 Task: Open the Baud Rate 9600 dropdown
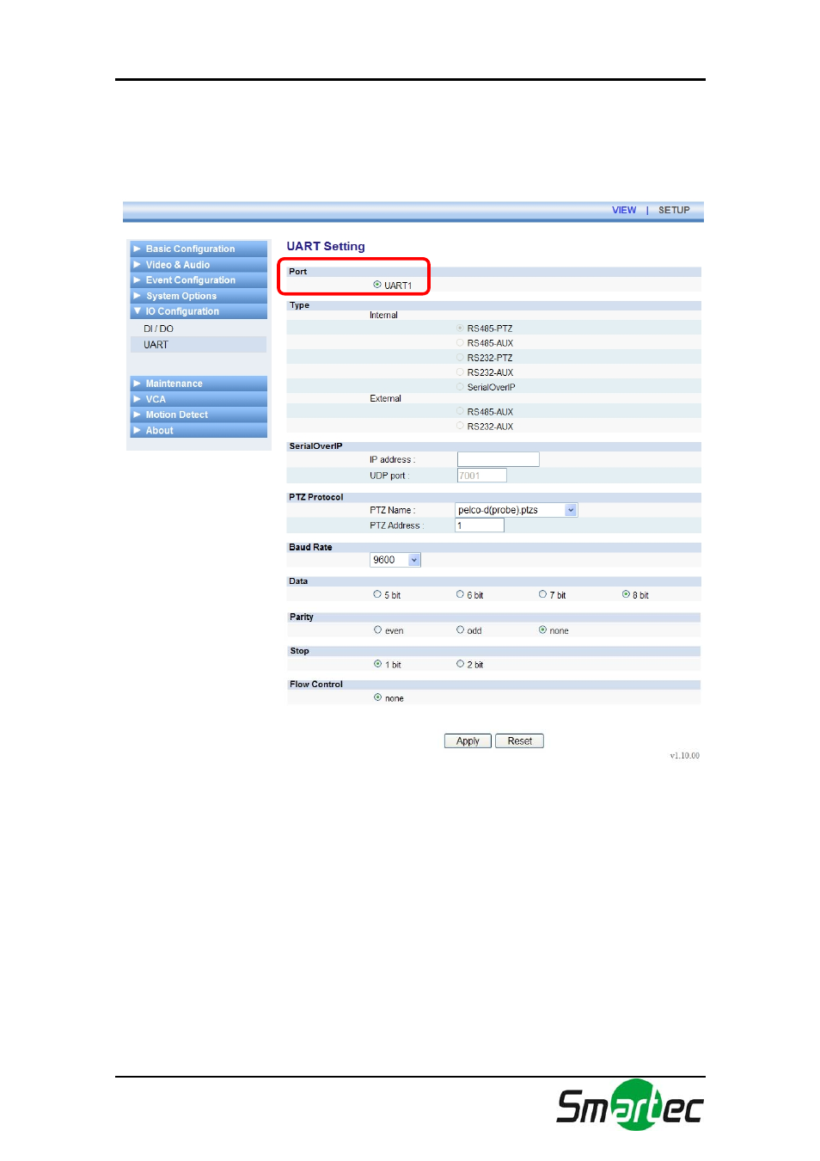[x=395, y=560]
